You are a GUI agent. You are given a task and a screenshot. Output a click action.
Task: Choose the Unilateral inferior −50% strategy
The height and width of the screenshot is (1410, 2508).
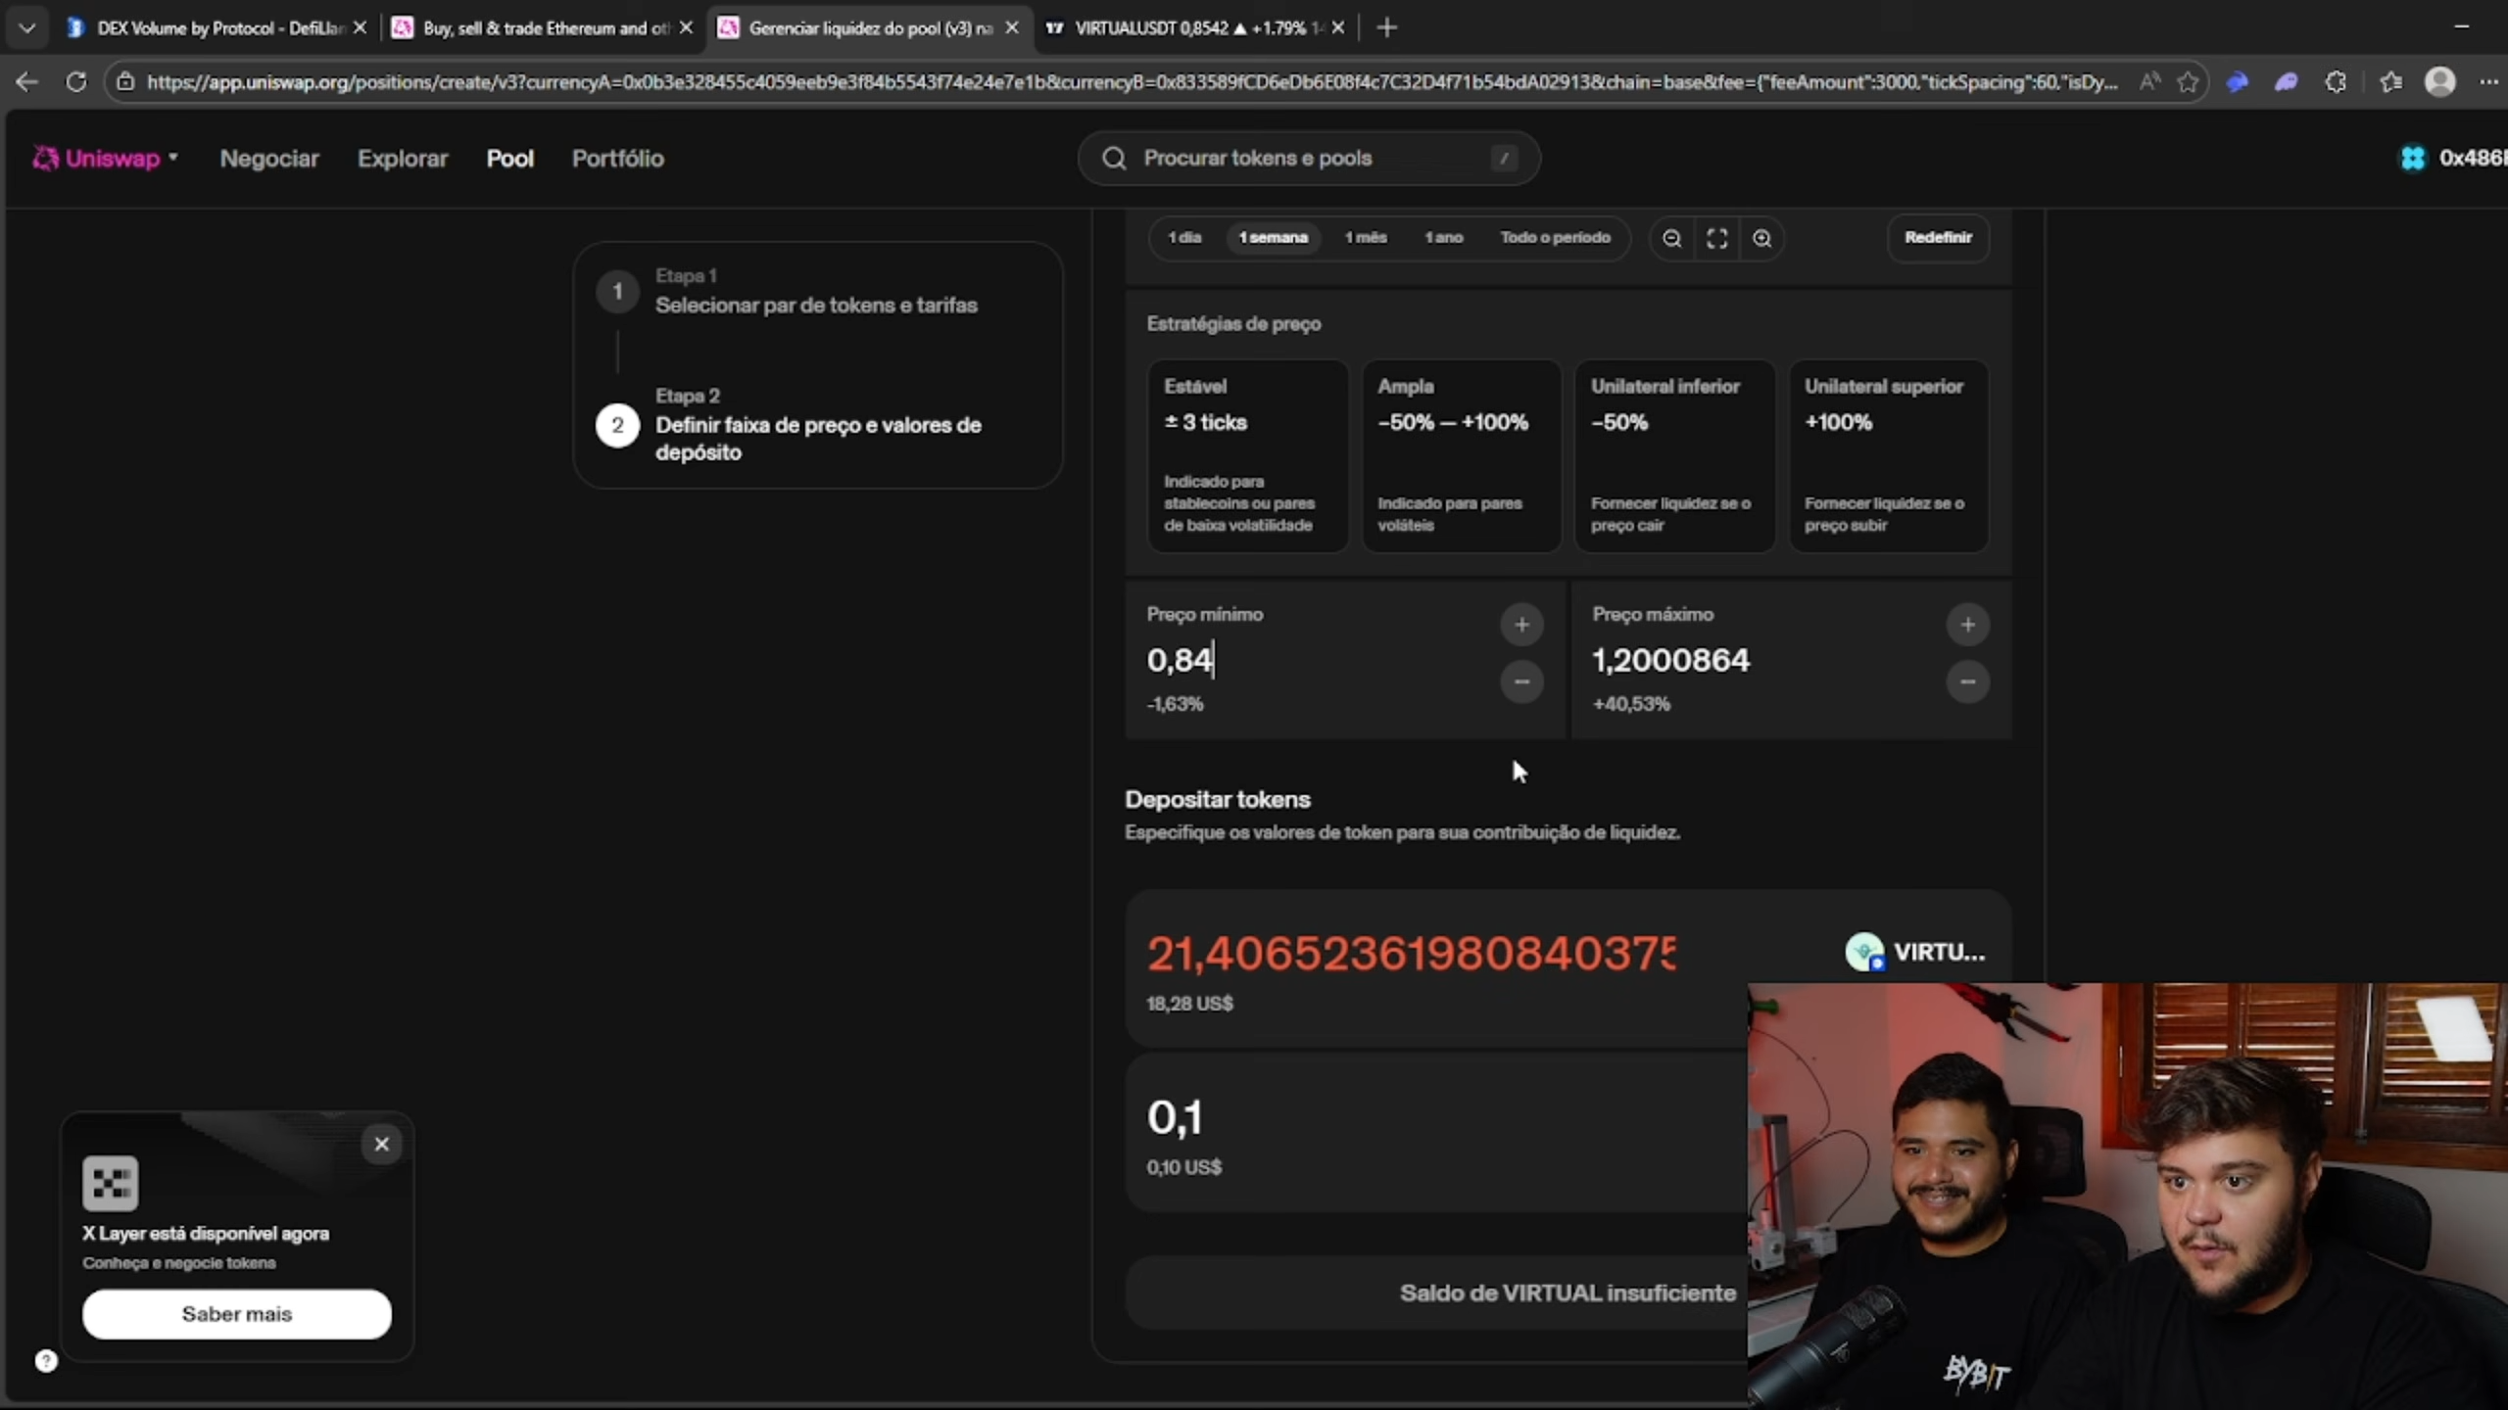click(x=1674, y=455)
